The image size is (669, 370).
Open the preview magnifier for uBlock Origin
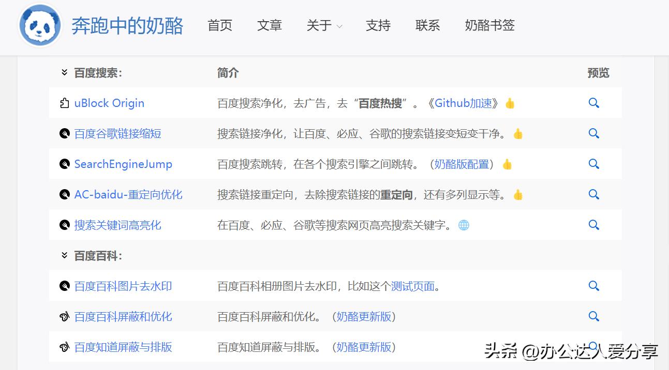point(593,103)
